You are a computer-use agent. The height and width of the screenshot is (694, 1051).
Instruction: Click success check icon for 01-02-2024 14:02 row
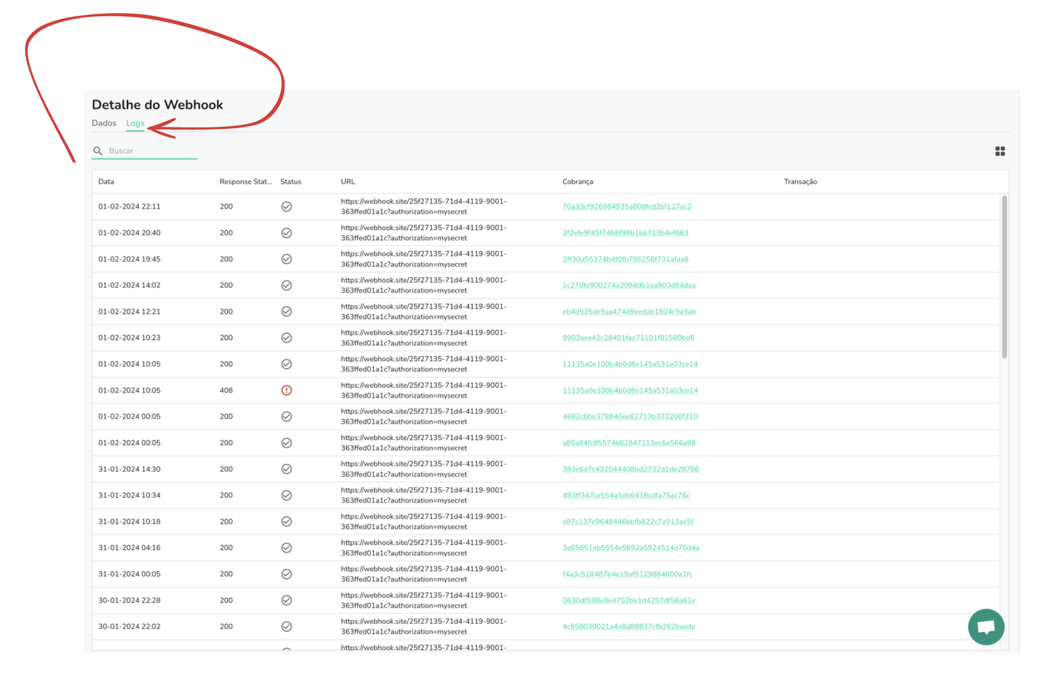tap(287, 285)
